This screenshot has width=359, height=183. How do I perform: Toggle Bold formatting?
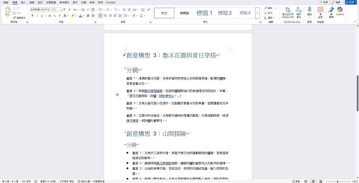tap(32, 16)
